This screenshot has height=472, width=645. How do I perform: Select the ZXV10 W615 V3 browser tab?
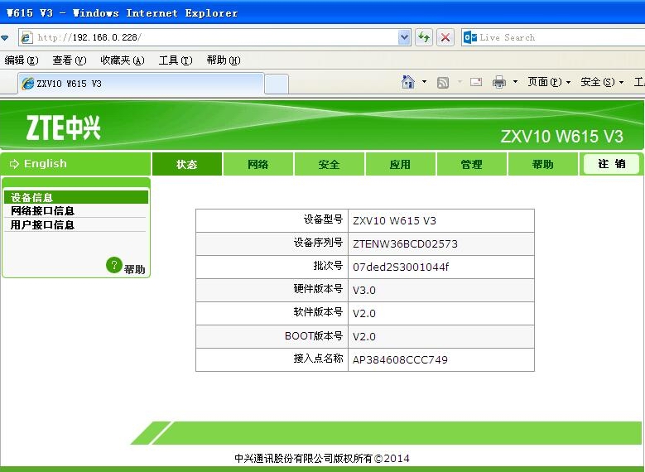[141, 84]
